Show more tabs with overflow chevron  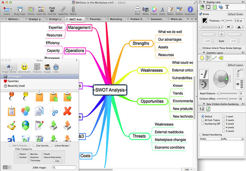(196, 19)
